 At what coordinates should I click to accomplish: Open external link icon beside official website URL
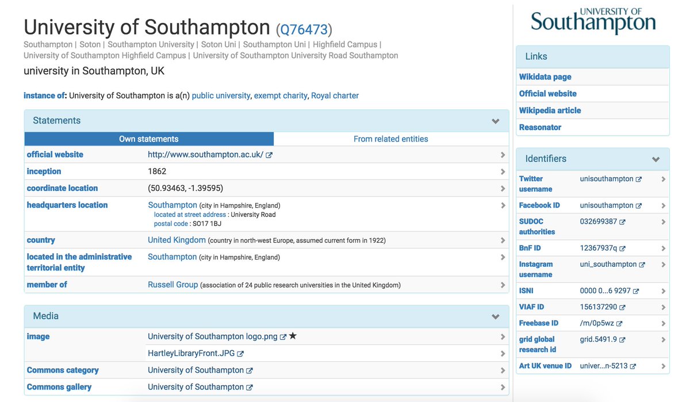coord(269,155)
